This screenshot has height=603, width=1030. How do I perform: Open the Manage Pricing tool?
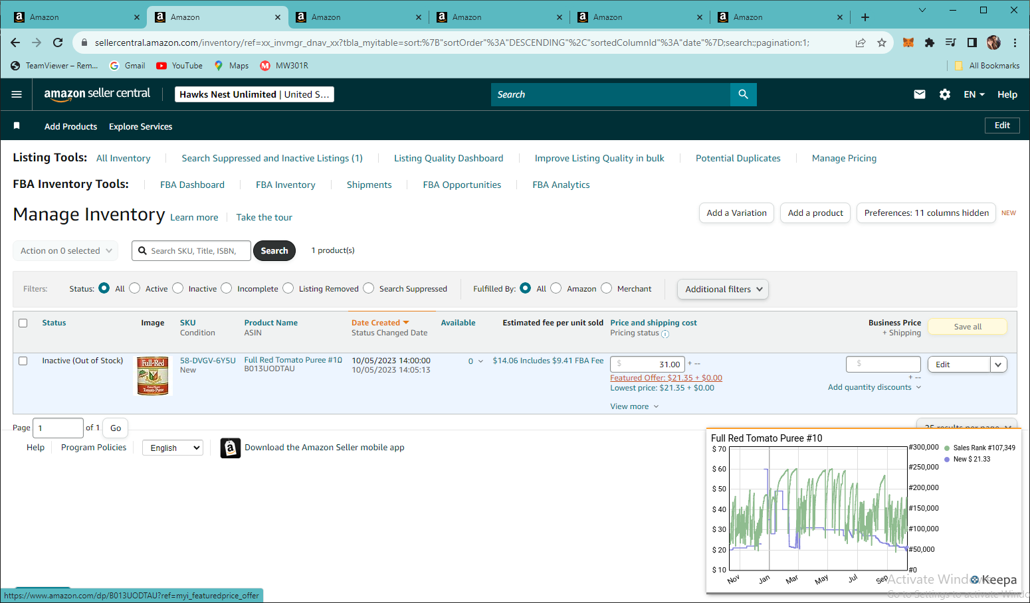[844, 158]
